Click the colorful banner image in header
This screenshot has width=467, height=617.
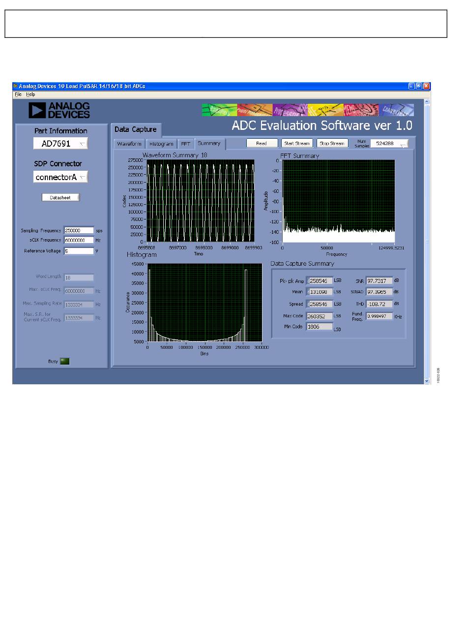click(307, 110)
